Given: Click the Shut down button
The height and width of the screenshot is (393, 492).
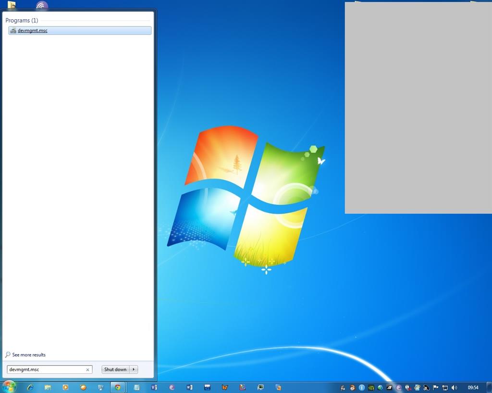Looking at the screenshot, I should point(115,369).
